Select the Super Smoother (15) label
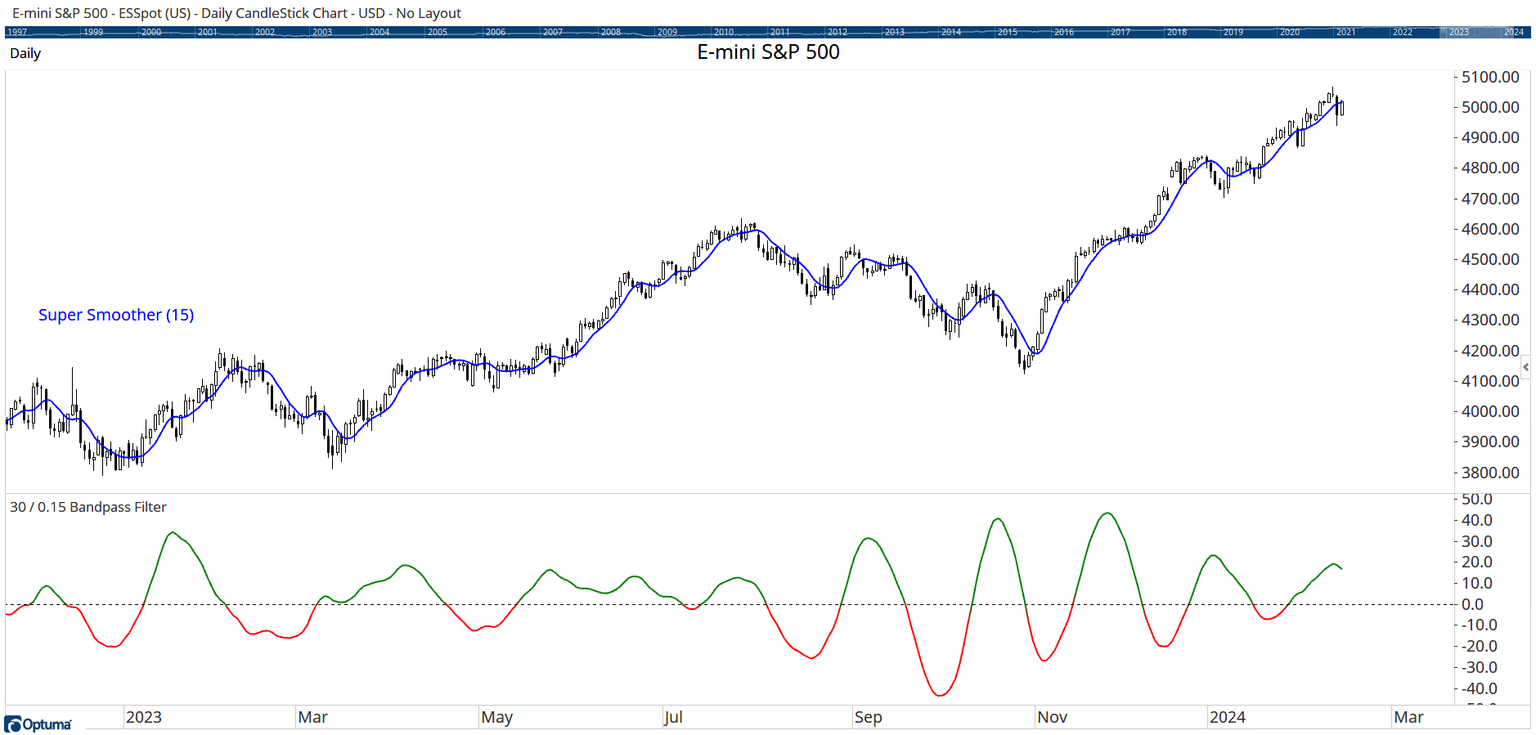Viewport: 1536px width, 735px height. (x=116, y=315)
